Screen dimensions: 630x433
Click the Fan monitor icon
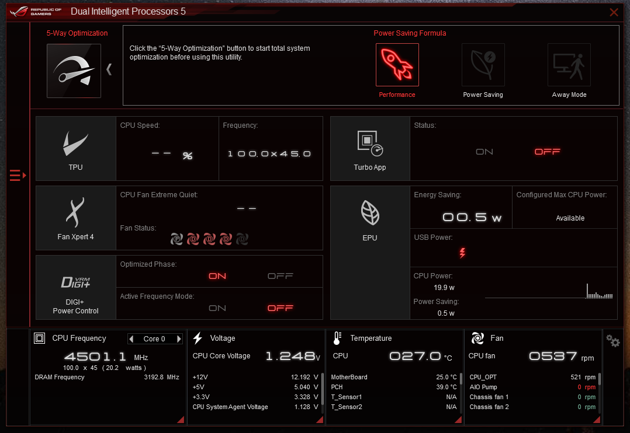[477, 338]
